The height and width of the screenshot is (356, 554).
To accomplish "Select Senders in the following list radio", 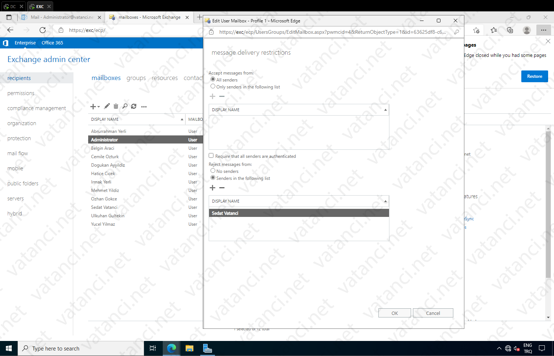I will 213,178.
